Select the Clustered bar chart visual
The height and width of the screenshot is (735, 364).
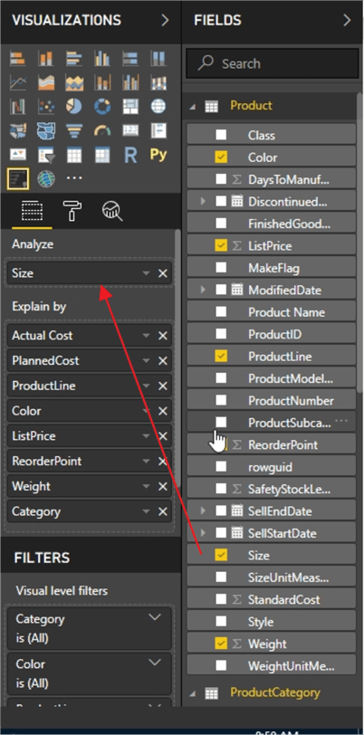[74, 59]
